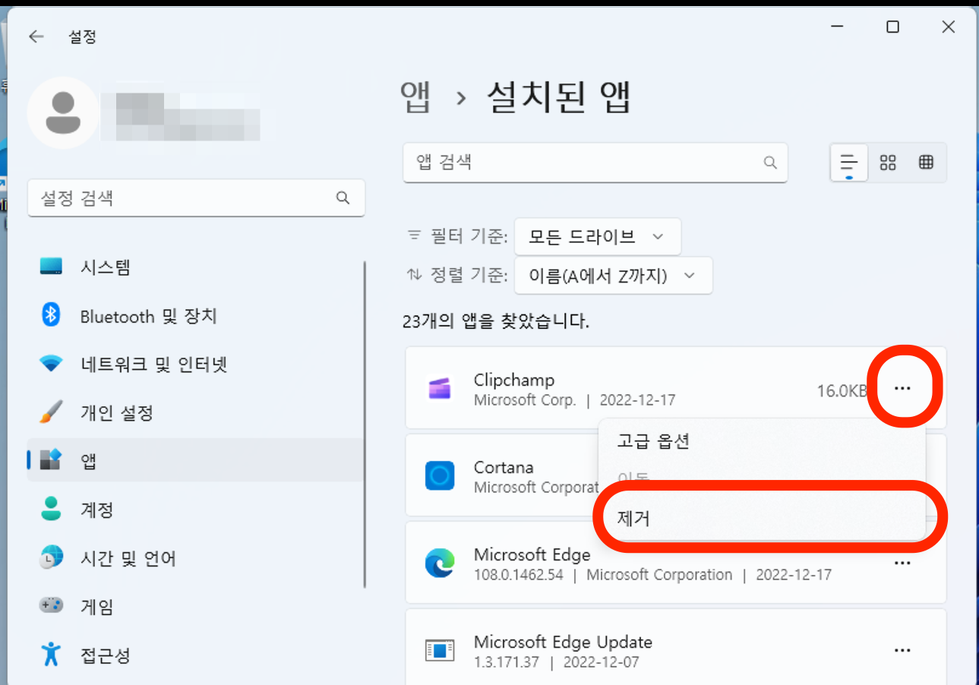Click the Microsoft Edge app icon

click(440, 563)
